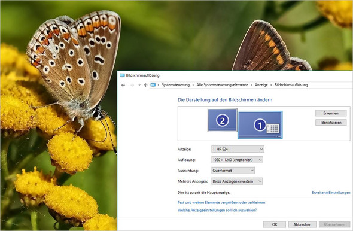
Task: Expand chevron after Systemsteuerung breadcrumb
Action: point(193,85)
